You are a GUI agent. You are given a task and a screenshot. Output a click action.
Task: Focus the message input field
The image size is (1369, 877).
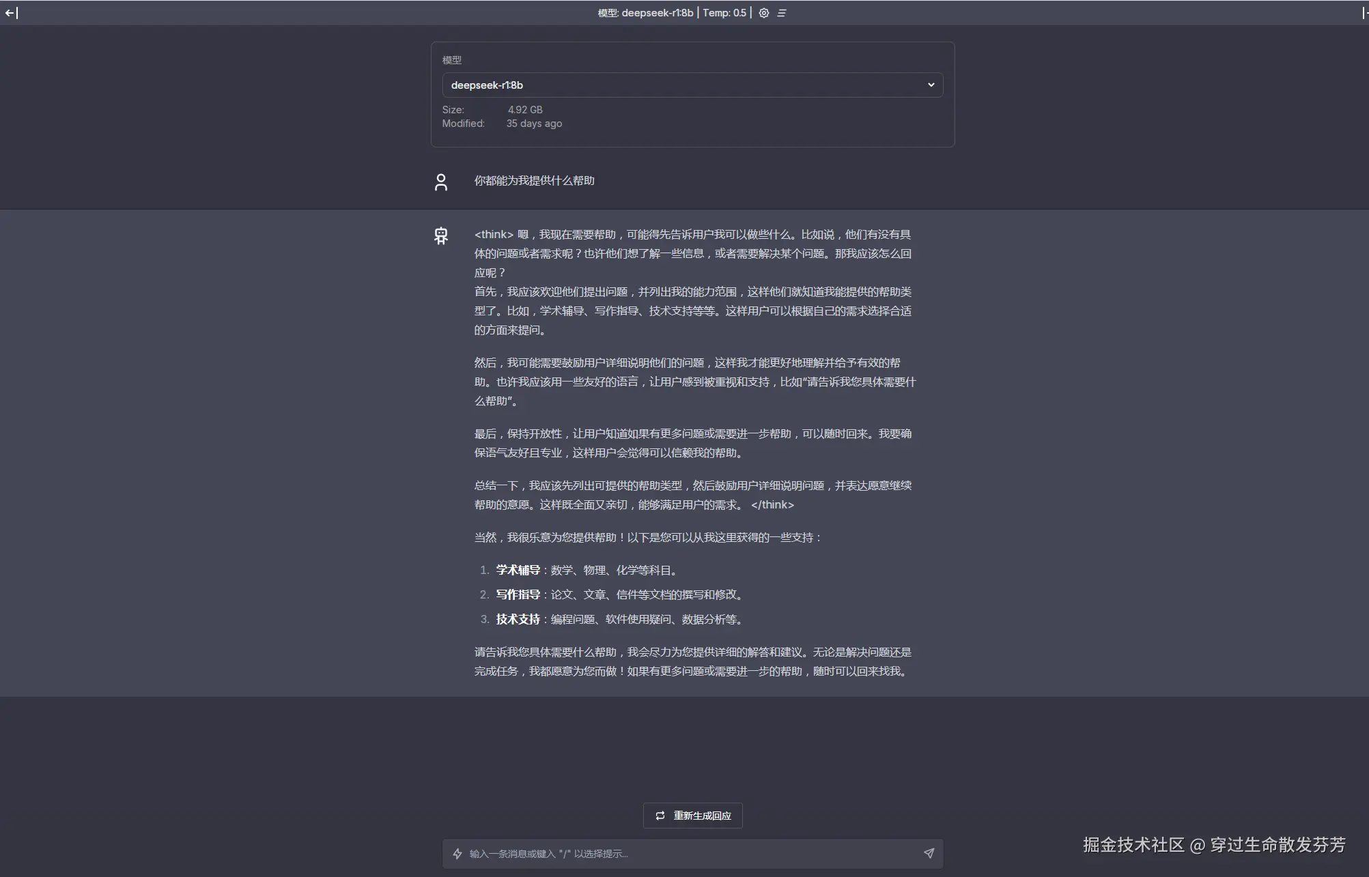pos(690,854)
